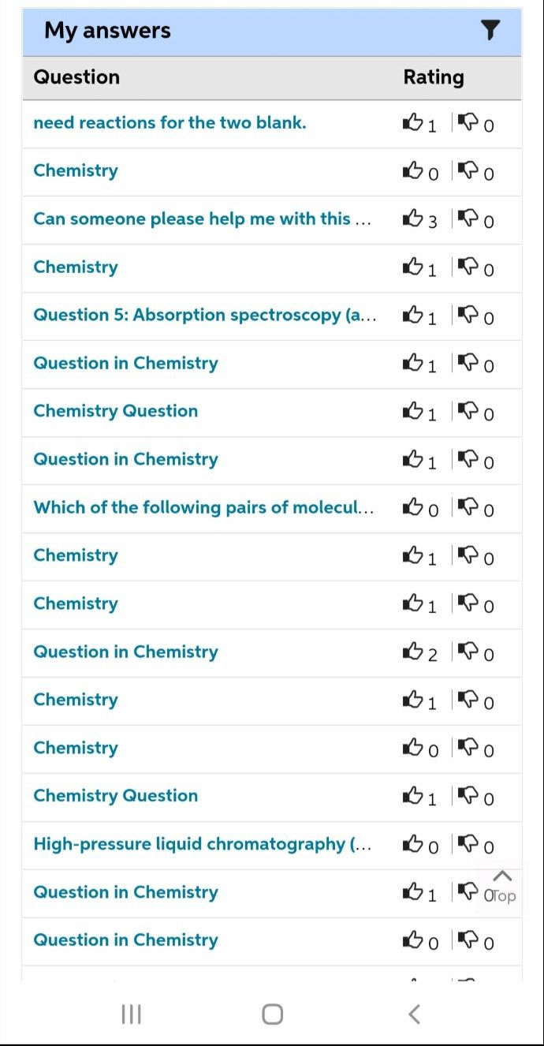
Task: Thumbs down the 'High-pressure liquid chromatography' answer
Action: pyautogui.click(x=468, y=844)
